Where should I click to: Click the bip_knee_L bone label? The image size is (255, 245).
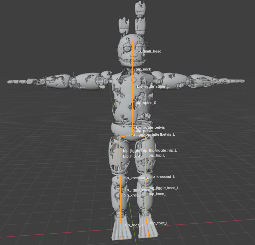click(158, 194)
